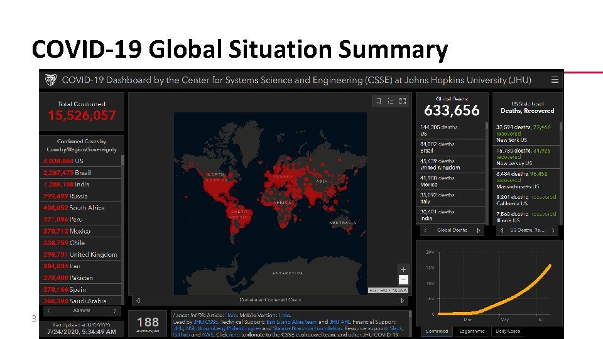
Task: Select the Global Deaths panel label
Action: (452, 230)
